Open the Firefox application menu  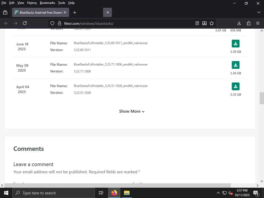(258, 23)
